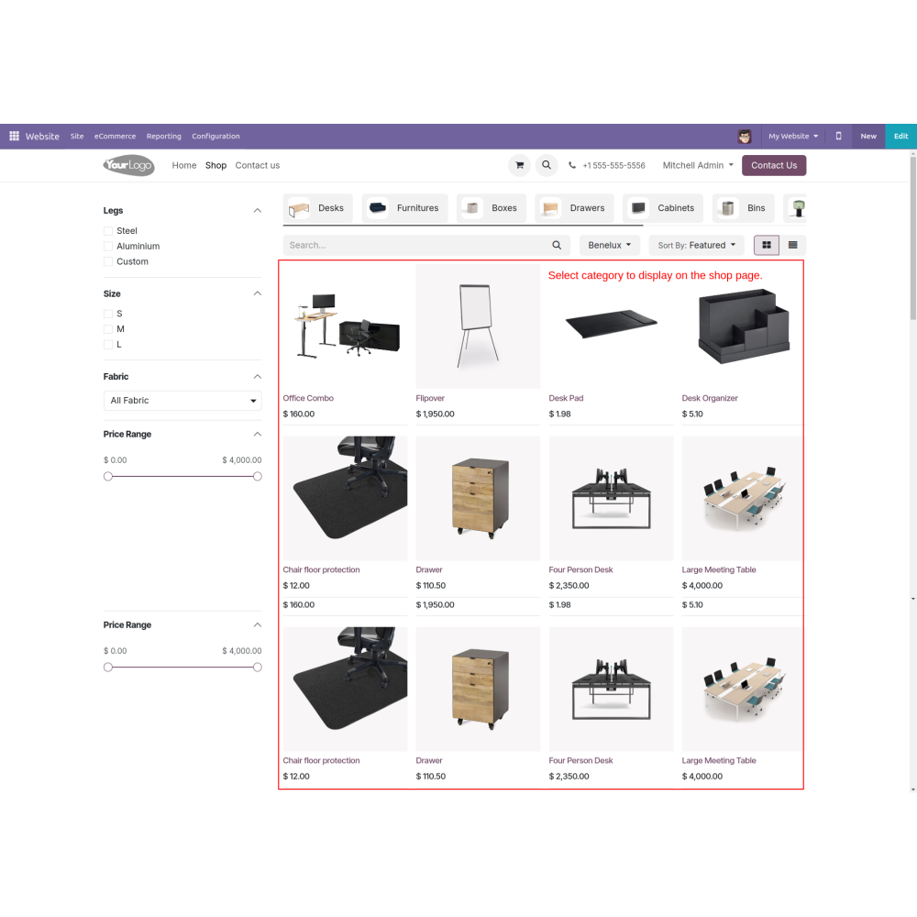Open the My Website selector dropdown
The height and width of the screenshot is (917, 917).
(x=793, y=137)
